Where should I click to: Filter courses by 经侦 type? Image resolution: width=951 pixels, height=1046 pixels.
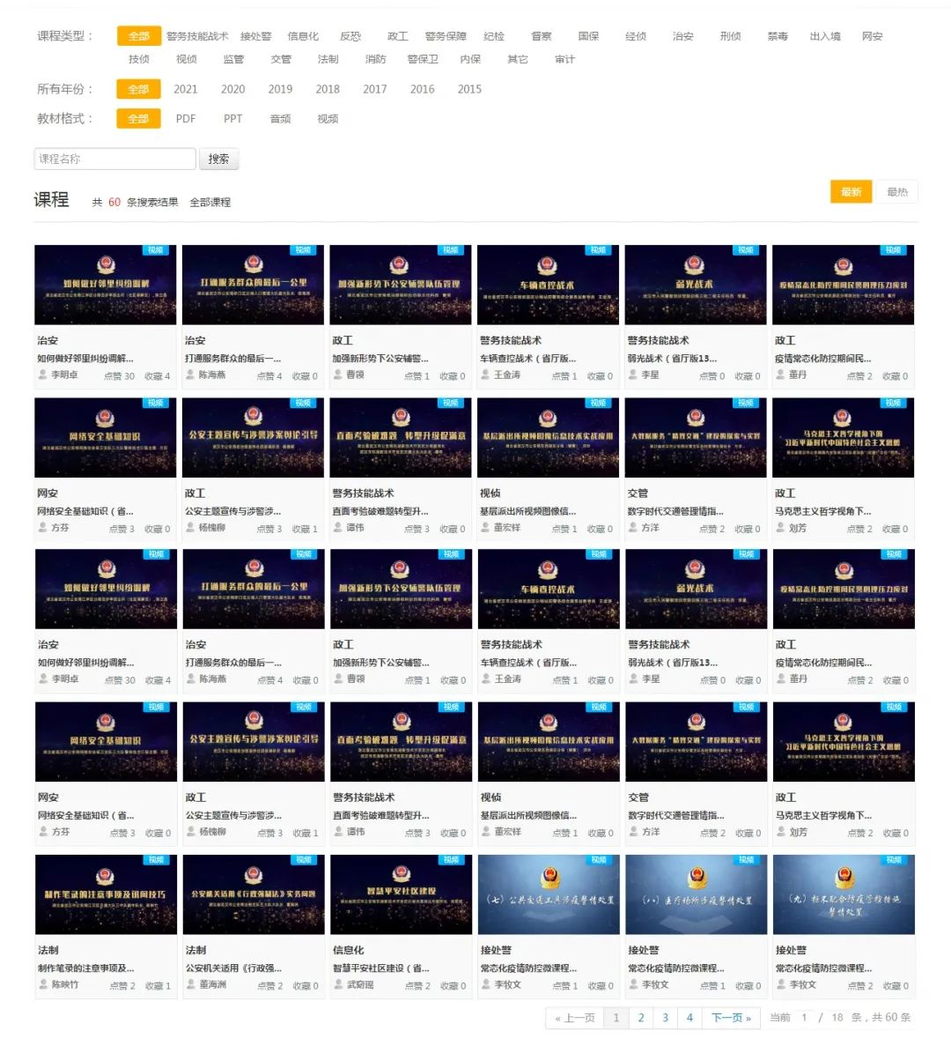[636, 36]
